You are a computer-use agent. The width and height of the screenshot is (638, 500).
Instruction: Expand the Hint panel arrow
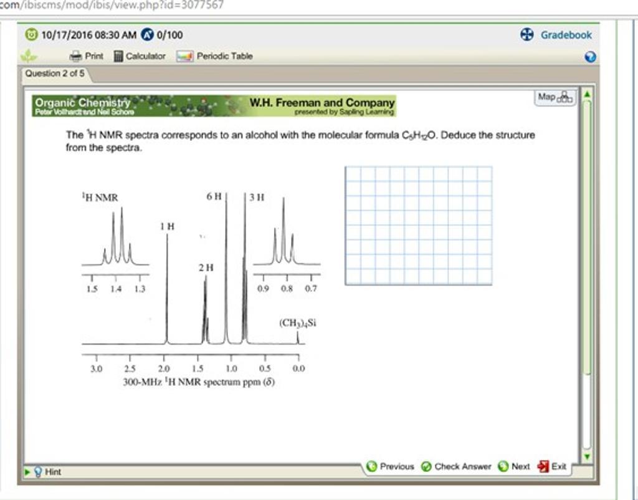pyautogui.click(x=27, y=472)
